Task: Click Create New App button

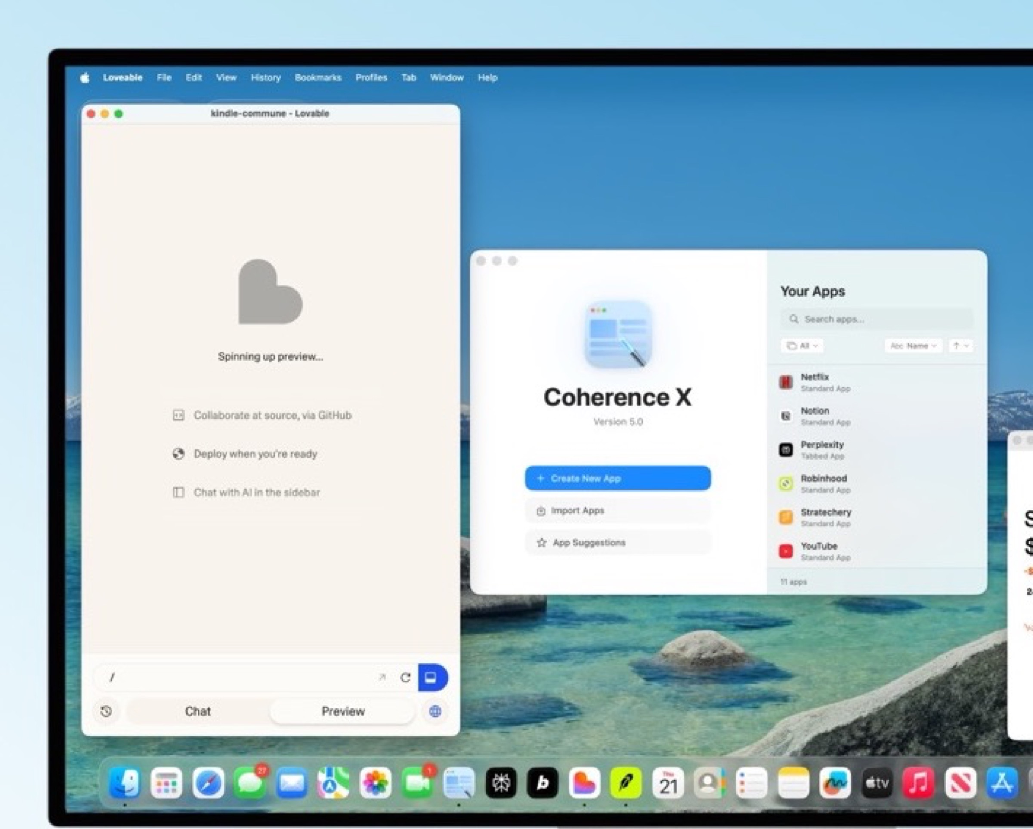Action: (618, 478)
